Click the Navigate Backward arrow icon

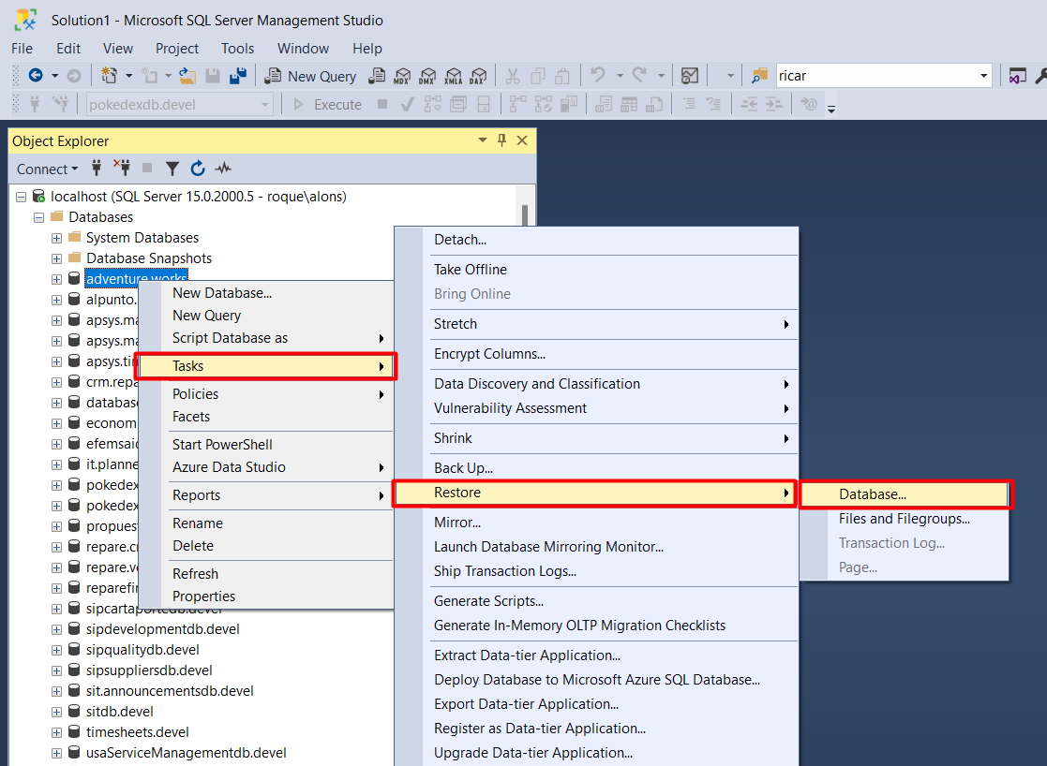[36, 76]
